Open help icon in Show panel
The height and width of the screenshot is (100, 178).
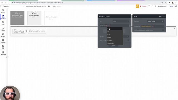[x=160, y=16]
